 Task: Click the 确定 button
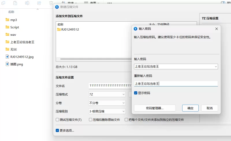190,108
